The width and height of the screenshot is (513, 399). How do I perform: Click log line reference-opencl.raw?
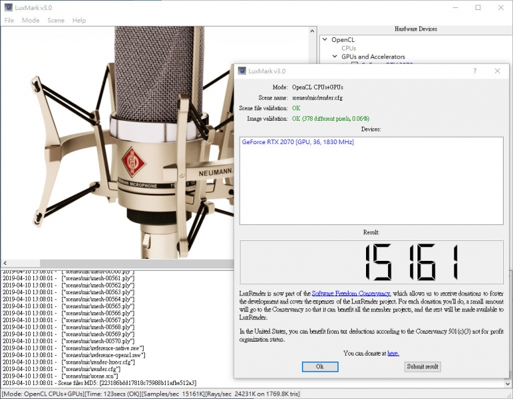pyautogui.click(x=73, y=355)
